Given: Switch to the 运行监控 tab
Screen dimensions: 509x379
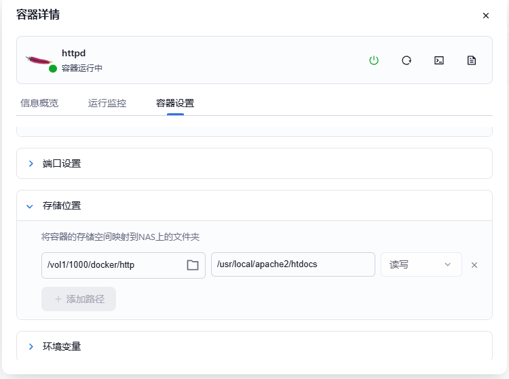Looking at the screenshot, I should coord(107,103).
